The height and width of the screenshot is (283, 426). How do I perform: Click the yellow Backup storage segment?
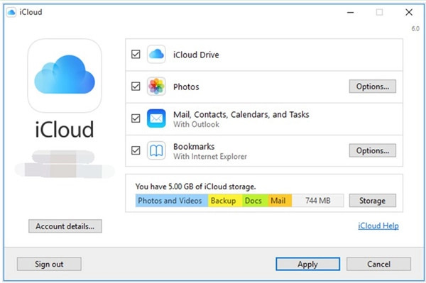click(x=225, y=201)
